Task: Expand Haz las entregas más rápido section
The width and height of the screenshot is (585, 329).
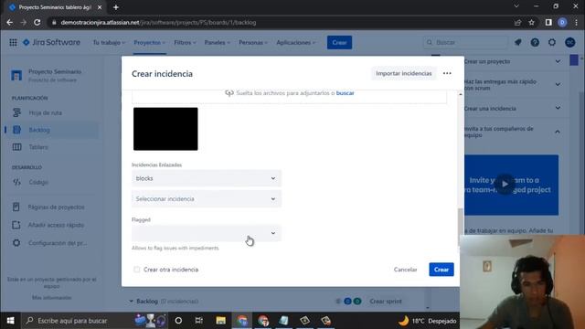Action: [558, 85]
